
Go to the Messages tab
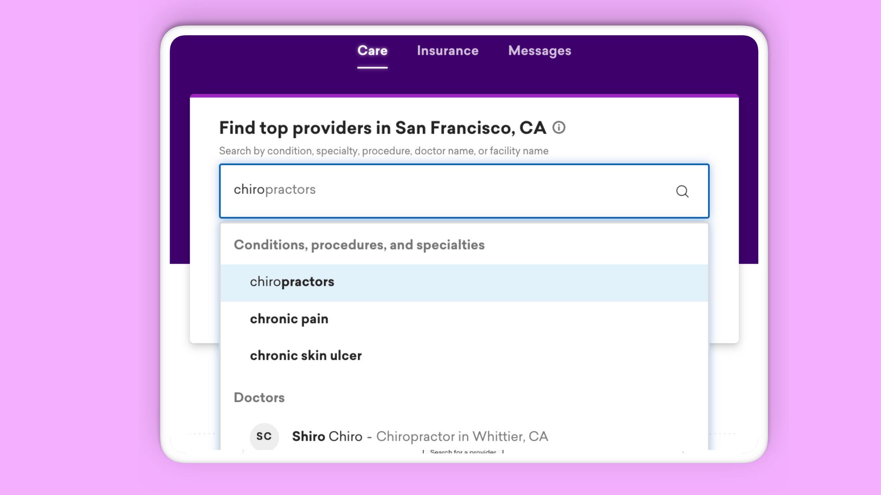point(539,51)
